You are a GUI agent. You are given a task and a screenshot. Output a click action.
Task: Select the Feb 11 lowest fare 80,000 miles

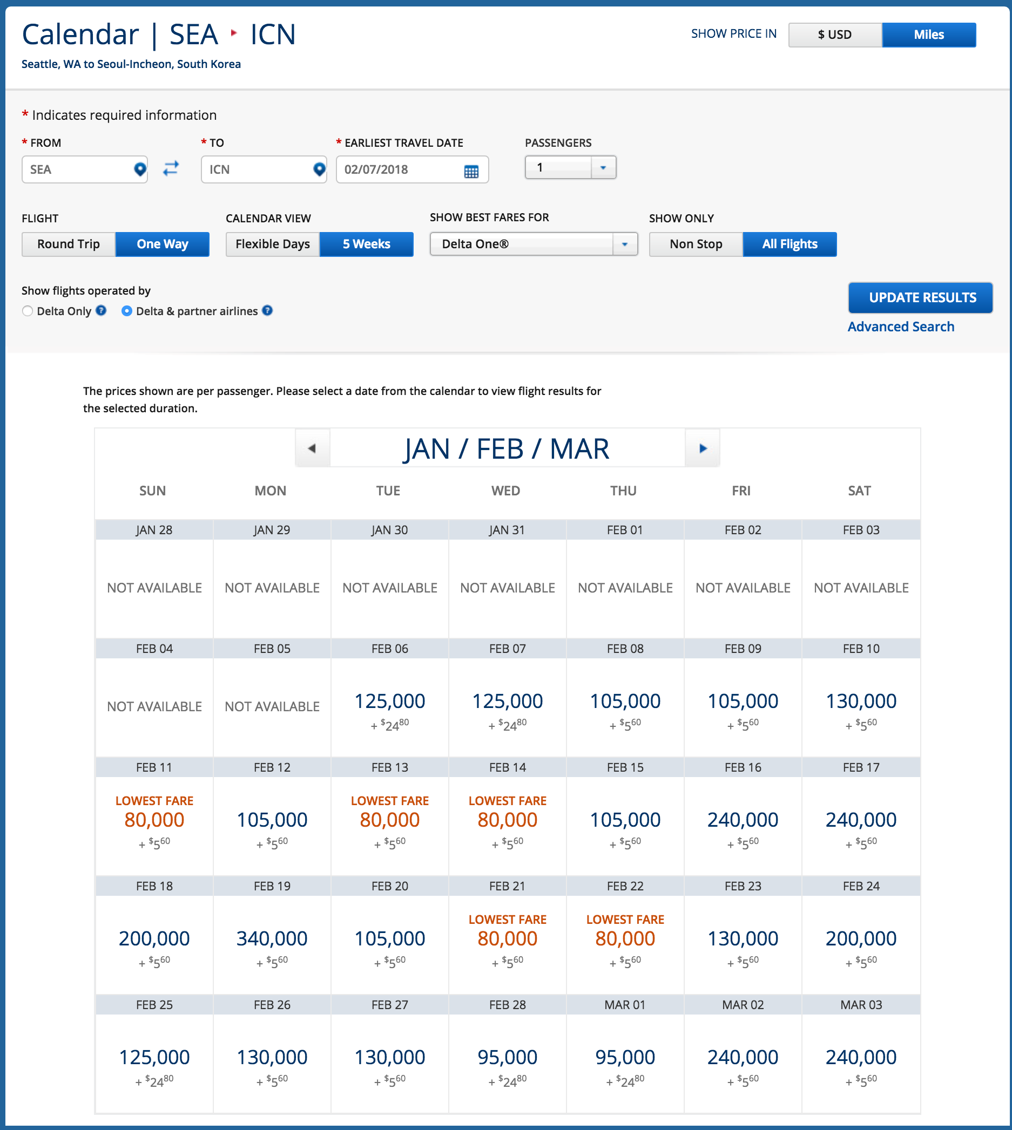point(154,820)
